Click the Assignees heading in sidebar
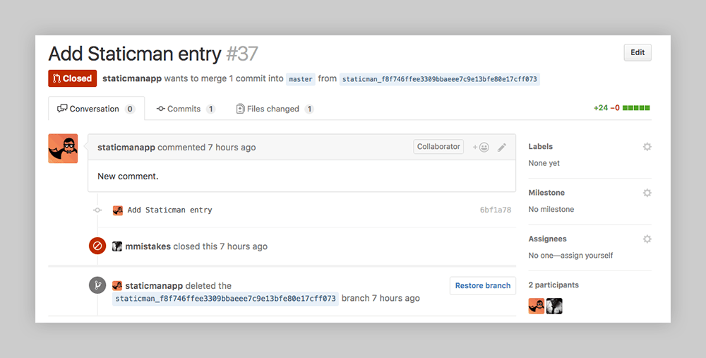706x358 pixels. (548, 239)
